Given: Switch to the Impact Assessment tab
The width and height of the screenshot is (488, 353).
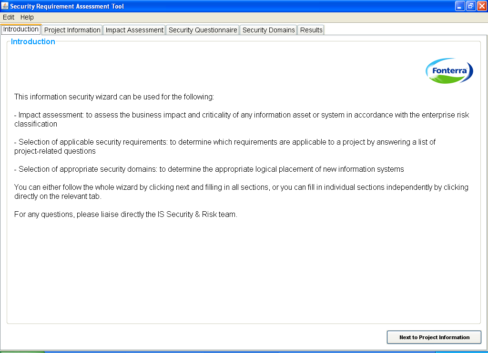Looking at the screenshot, I should coord(134,30).
